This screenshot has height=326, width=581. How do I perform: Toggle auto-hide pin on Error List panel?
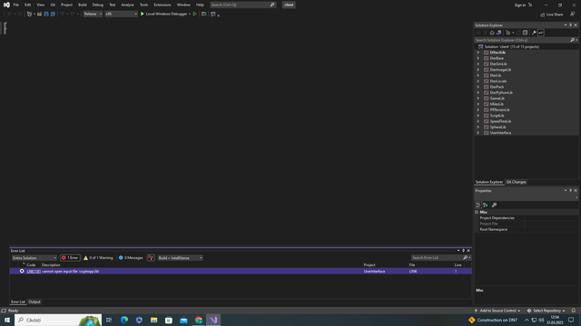(x=463, y=251)
